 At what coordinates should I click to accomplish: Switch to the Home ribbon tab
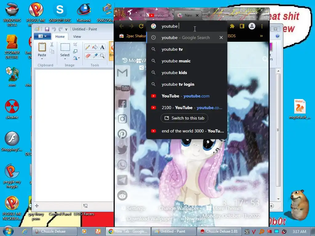(x=60, y=37)
